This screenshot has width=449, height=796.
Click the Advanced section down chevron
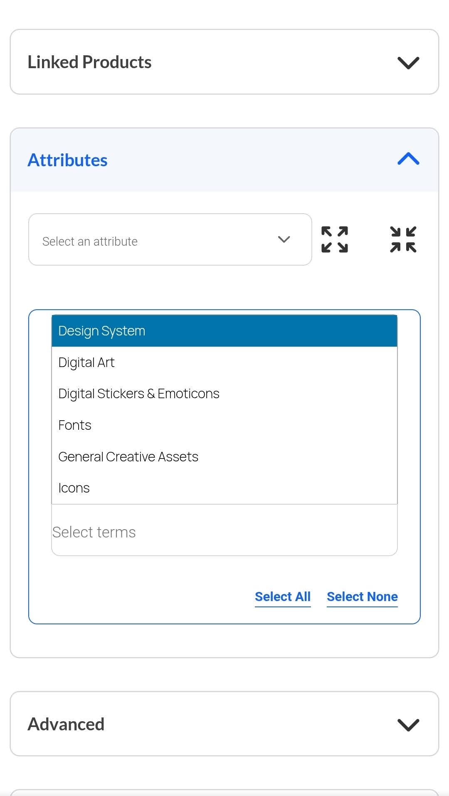point(408,725)
